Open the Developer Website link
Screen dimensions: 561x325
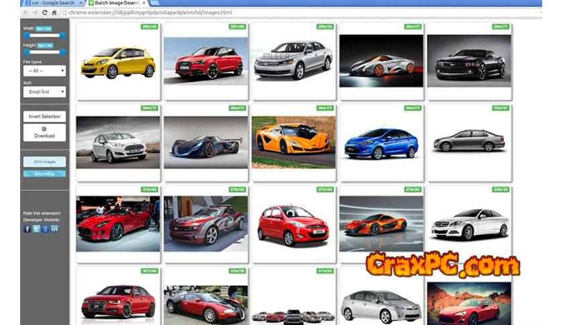click(42, 220)
